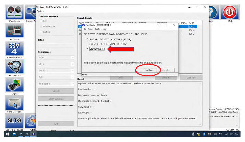Open the View menu in FlashWrite
This screenshot has height=142, width=245.
pyautogui.click(x=90, y=29)
